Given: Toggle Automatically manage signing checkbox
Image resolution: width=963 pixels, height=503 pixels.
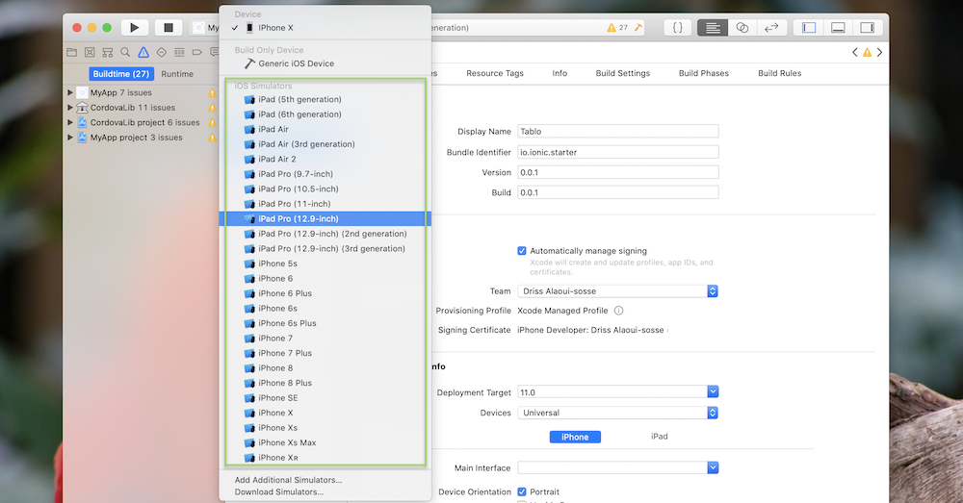Looking at the screenshot, I should (x=522, y=250).
